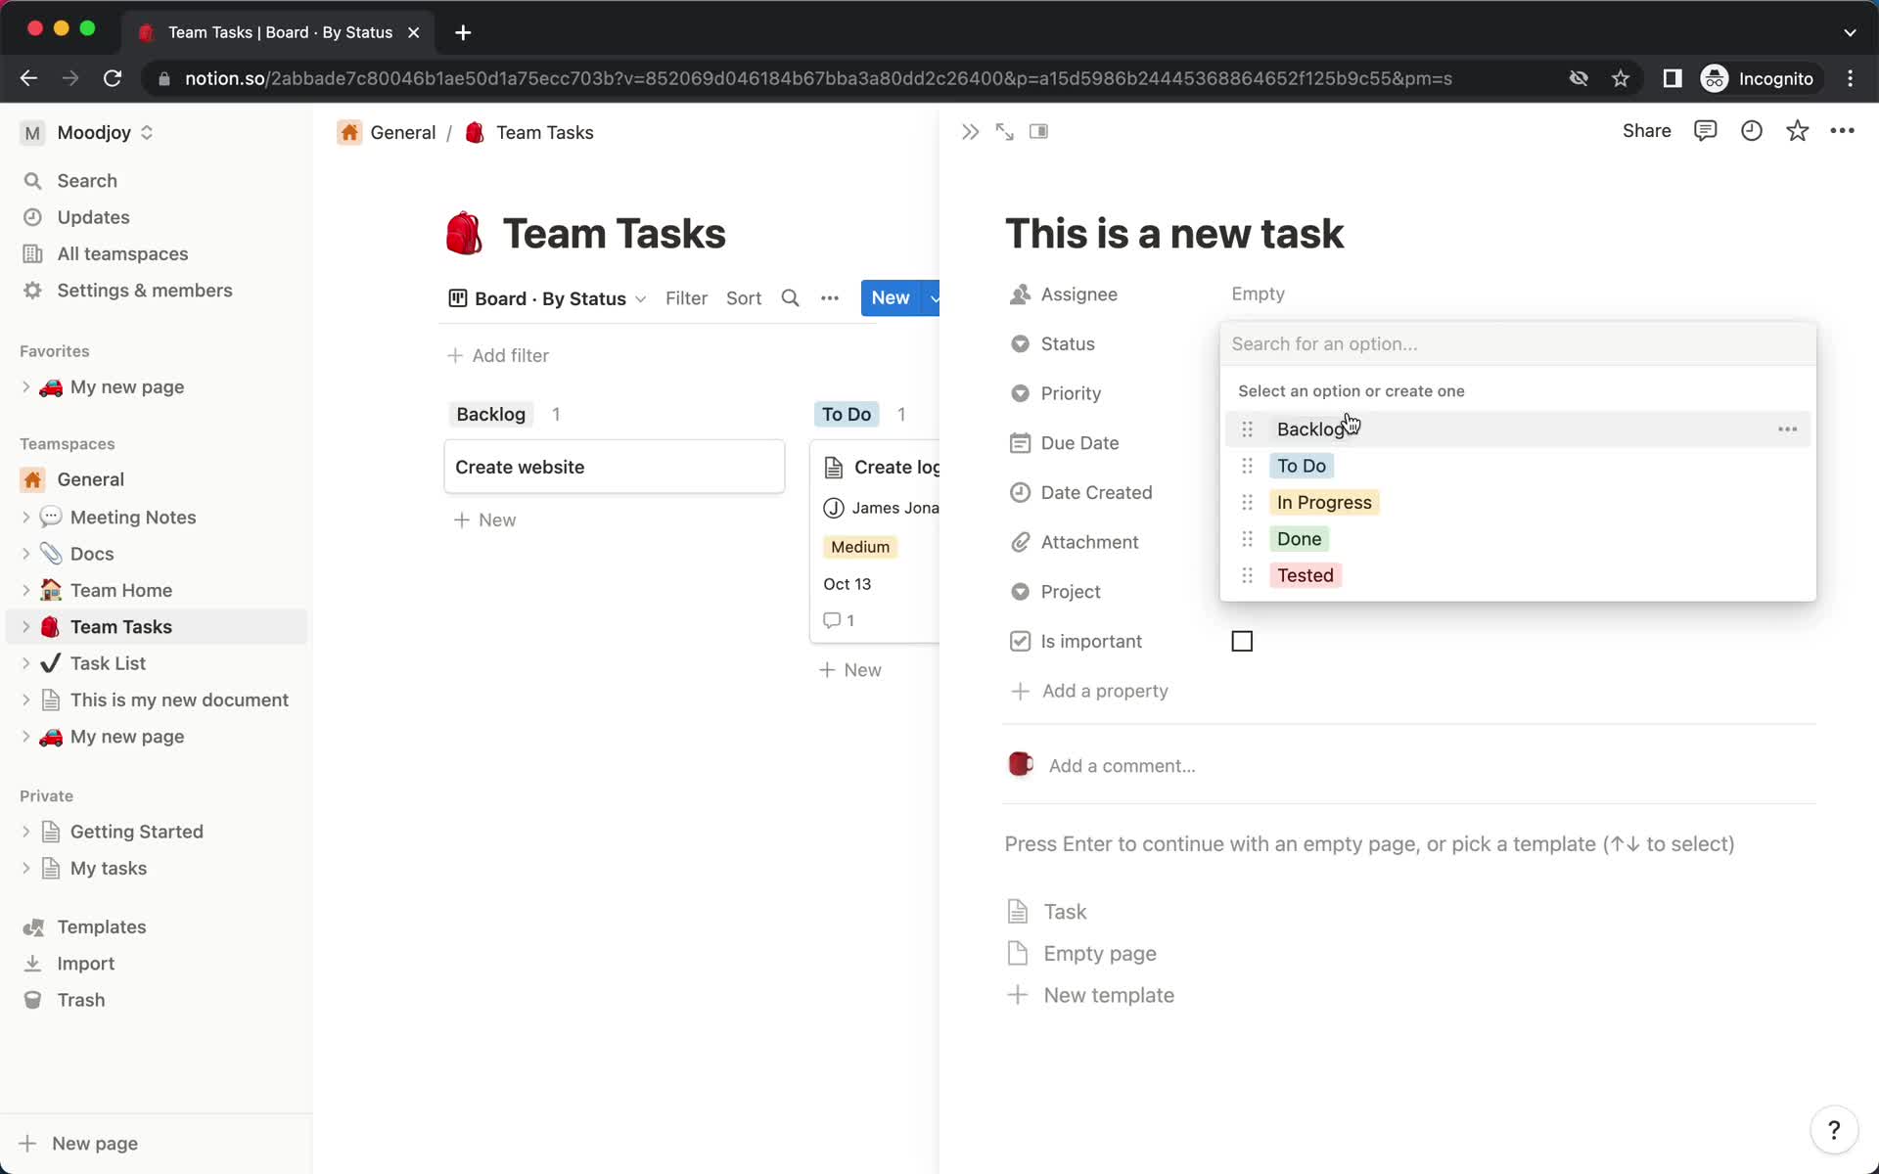The width and height of the screenshot is (1879, 1174).
Task: Select 'Done' status option
Action: coord(1299,538)
